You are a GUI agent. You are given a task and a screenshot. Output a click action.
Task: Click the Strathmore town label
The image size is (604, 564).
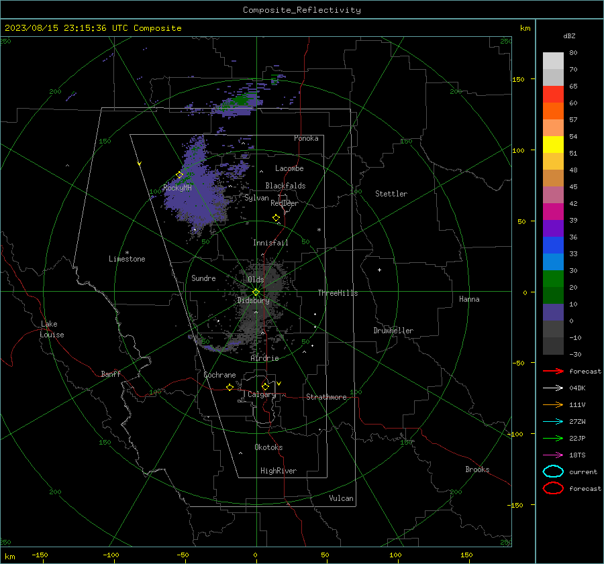click(326, 397)
